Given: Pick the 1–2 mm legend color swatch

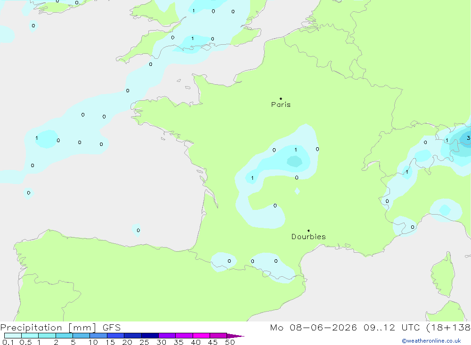Looking at the screenshot, I should click(x=47, y=336).
